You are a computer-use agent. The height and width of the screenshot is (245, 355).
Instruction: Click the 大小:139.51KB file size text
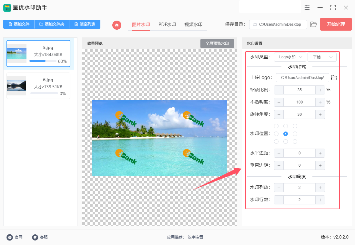click(48, 87)
